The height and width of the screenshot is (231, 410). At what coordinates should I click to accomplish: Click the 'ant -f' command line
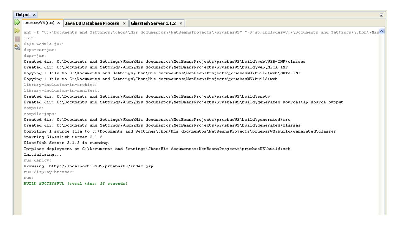[201, 32]
